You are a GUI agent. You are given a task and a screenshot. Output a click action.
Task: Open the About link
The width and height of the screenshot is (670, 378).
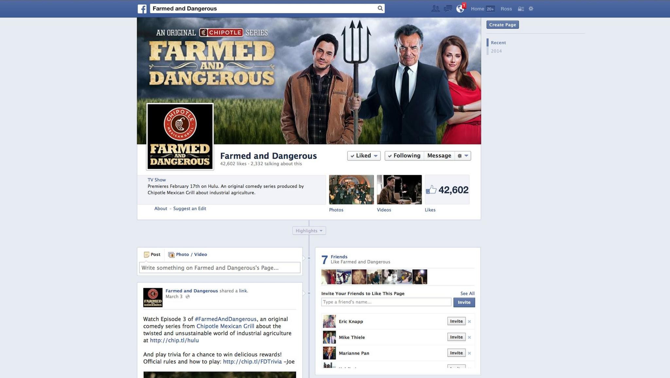click(x=161, y=208)
